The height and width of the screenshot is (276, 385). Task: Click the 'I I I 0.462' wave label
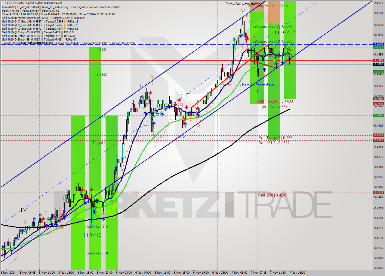pyautogui.click(x=285, y=32)
